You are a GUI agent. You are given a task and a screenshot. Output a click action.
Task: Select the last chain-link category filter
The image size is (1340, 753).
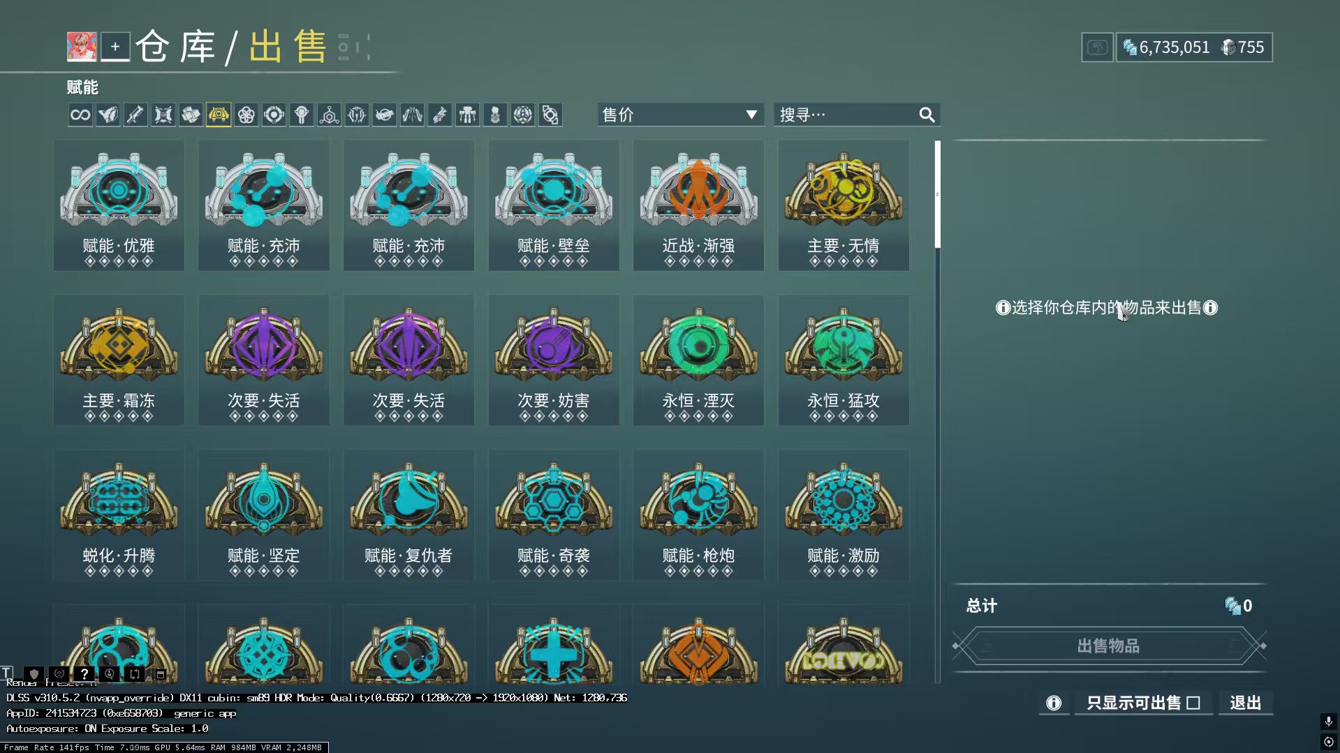[550, 115]
